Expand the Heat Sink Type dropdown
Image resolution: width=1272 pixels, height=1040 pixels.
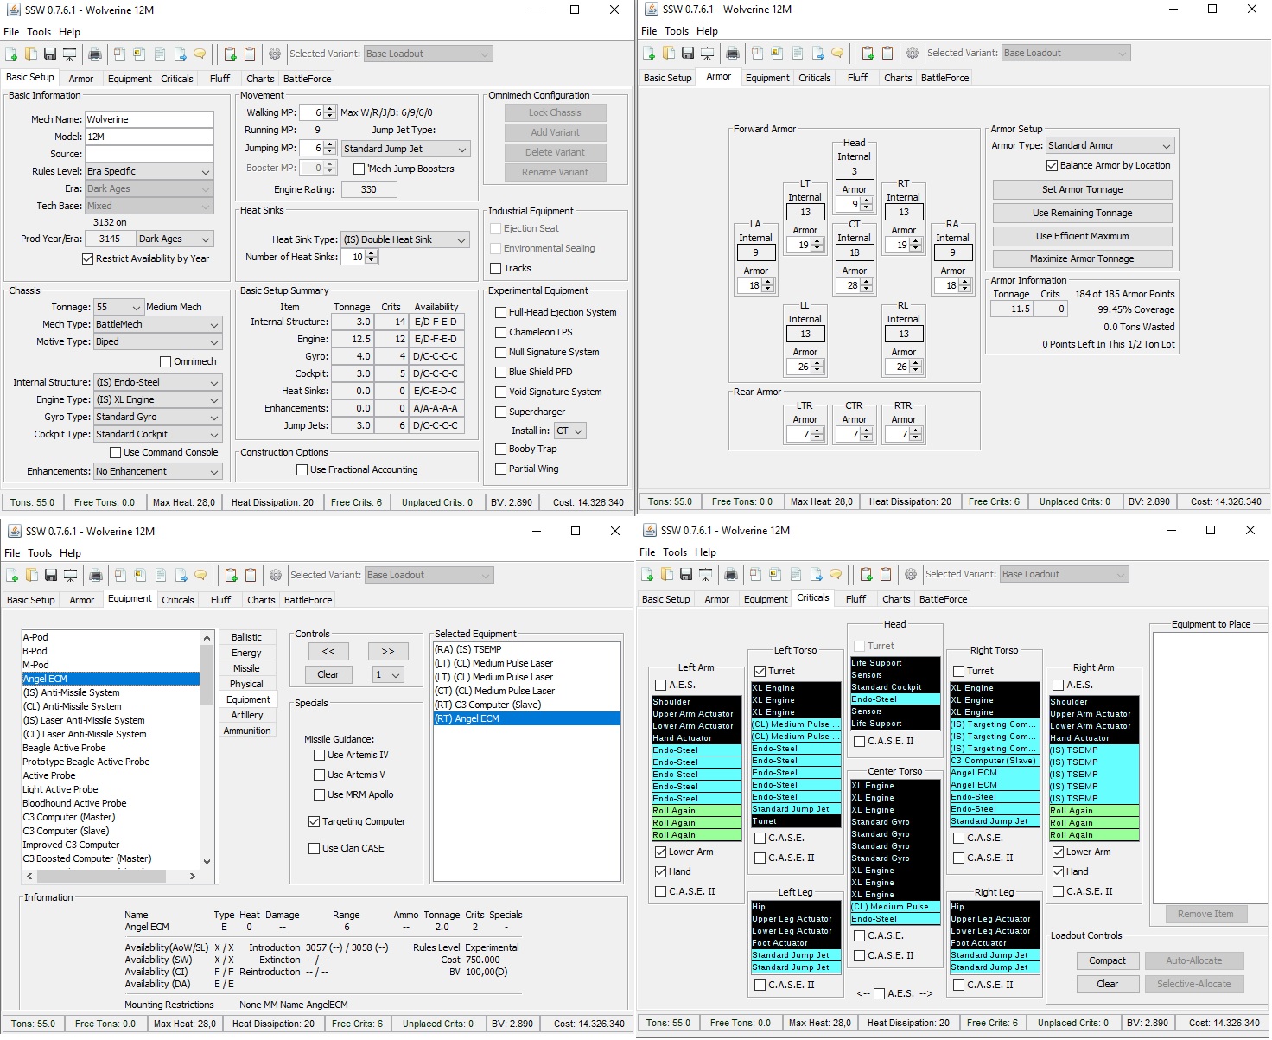[x=405, y=239]
